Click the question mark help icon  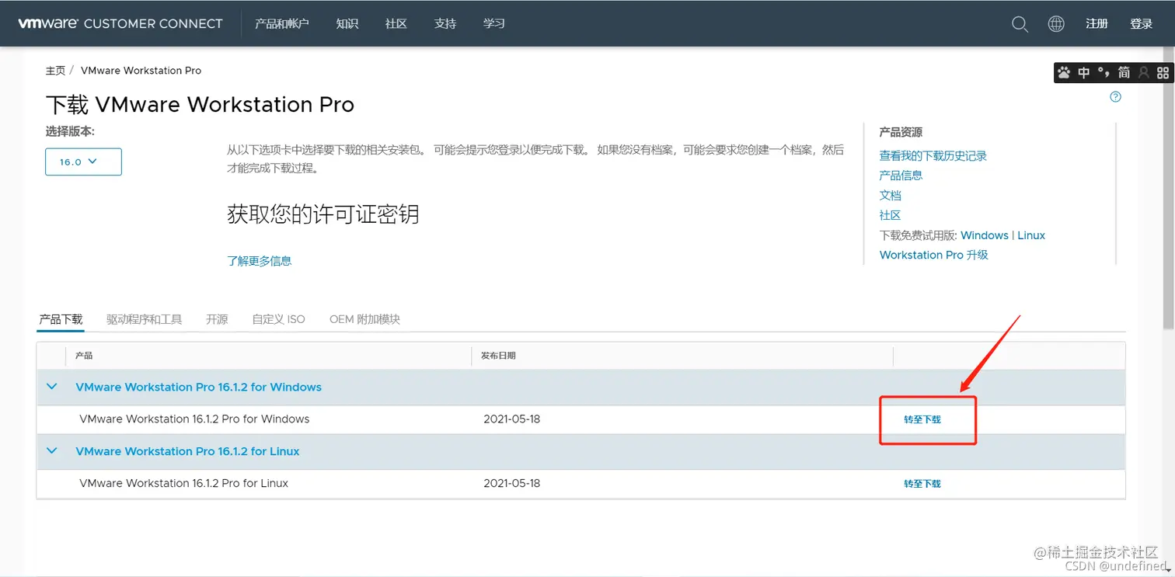1116,97
